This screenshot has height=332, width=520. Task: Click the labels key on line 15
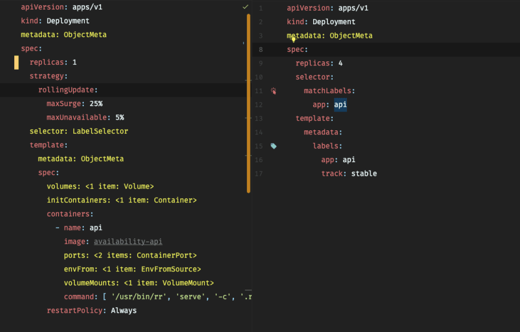coord(326,146)
